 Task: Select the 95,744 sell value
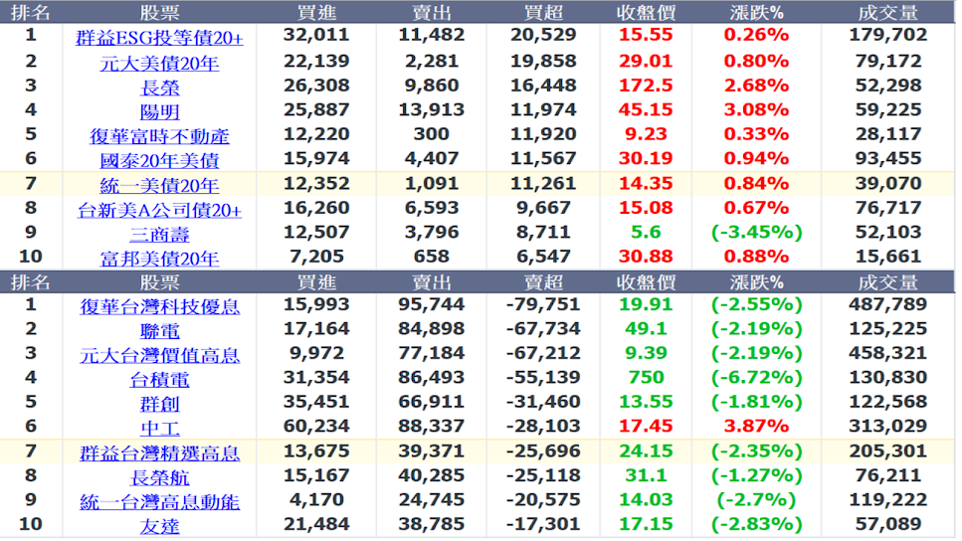[432, 305]
